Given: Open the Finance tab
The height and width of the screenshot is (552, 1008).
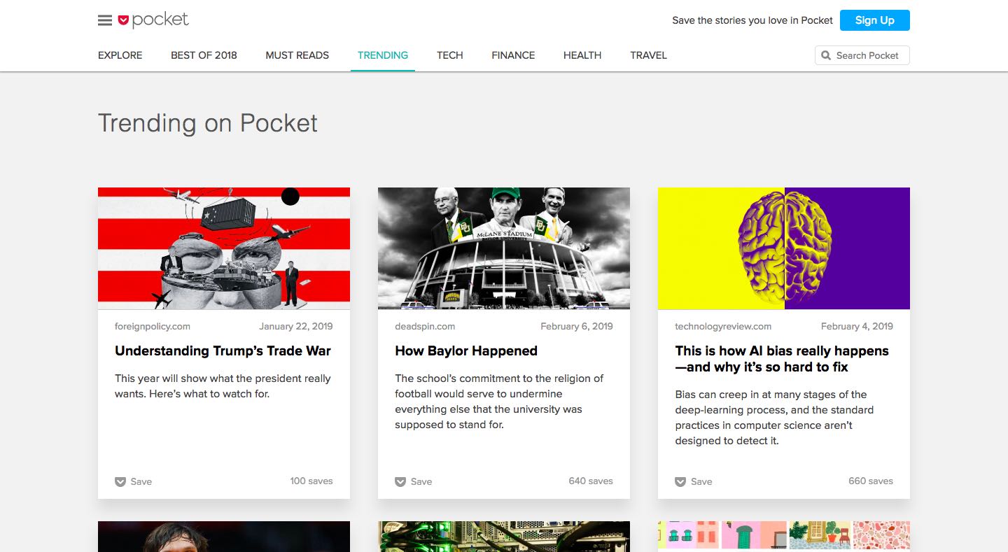Looking at the screenshot, I should [x=513, y=55].
